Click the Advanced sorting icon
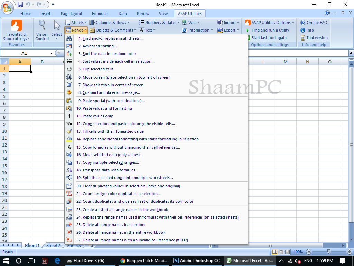The image size is (354, 266). 69,46
